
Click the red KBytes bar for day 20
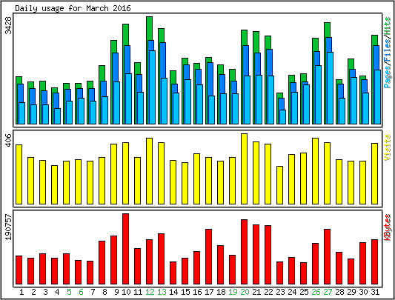tap(244, 252)
